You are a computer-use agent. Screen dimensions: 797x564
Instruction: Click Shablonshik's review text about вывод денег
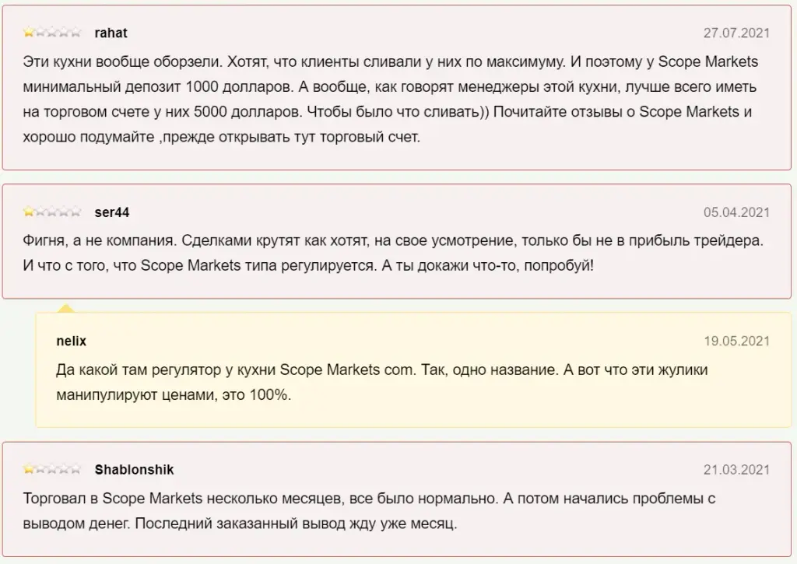[369, 510]
